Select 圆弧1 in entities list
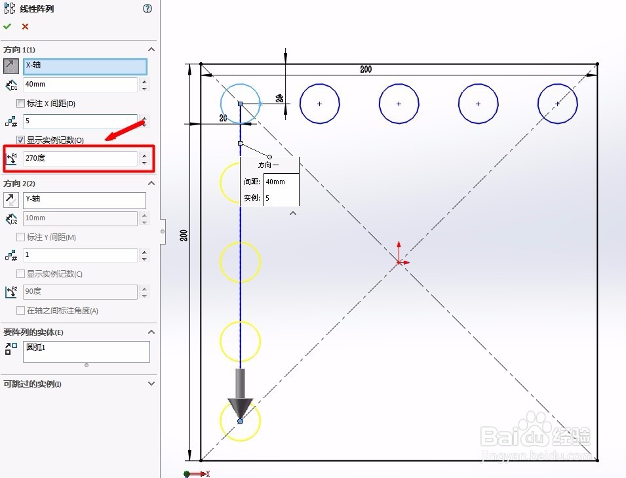 pyautogui.click(x=36, y=348)
